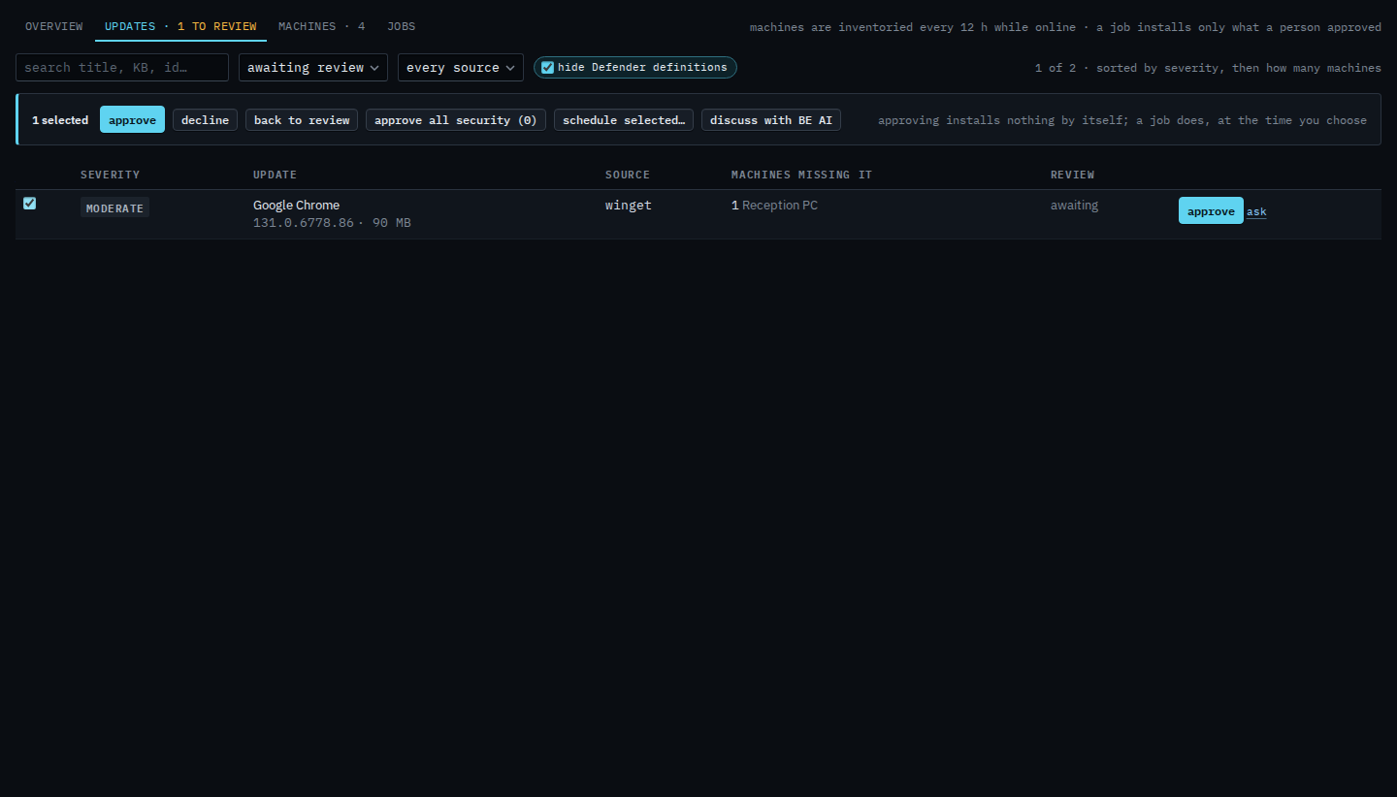Decline the selected update
This screenshot has height=797, width=1397.
(x=205, y=120)
